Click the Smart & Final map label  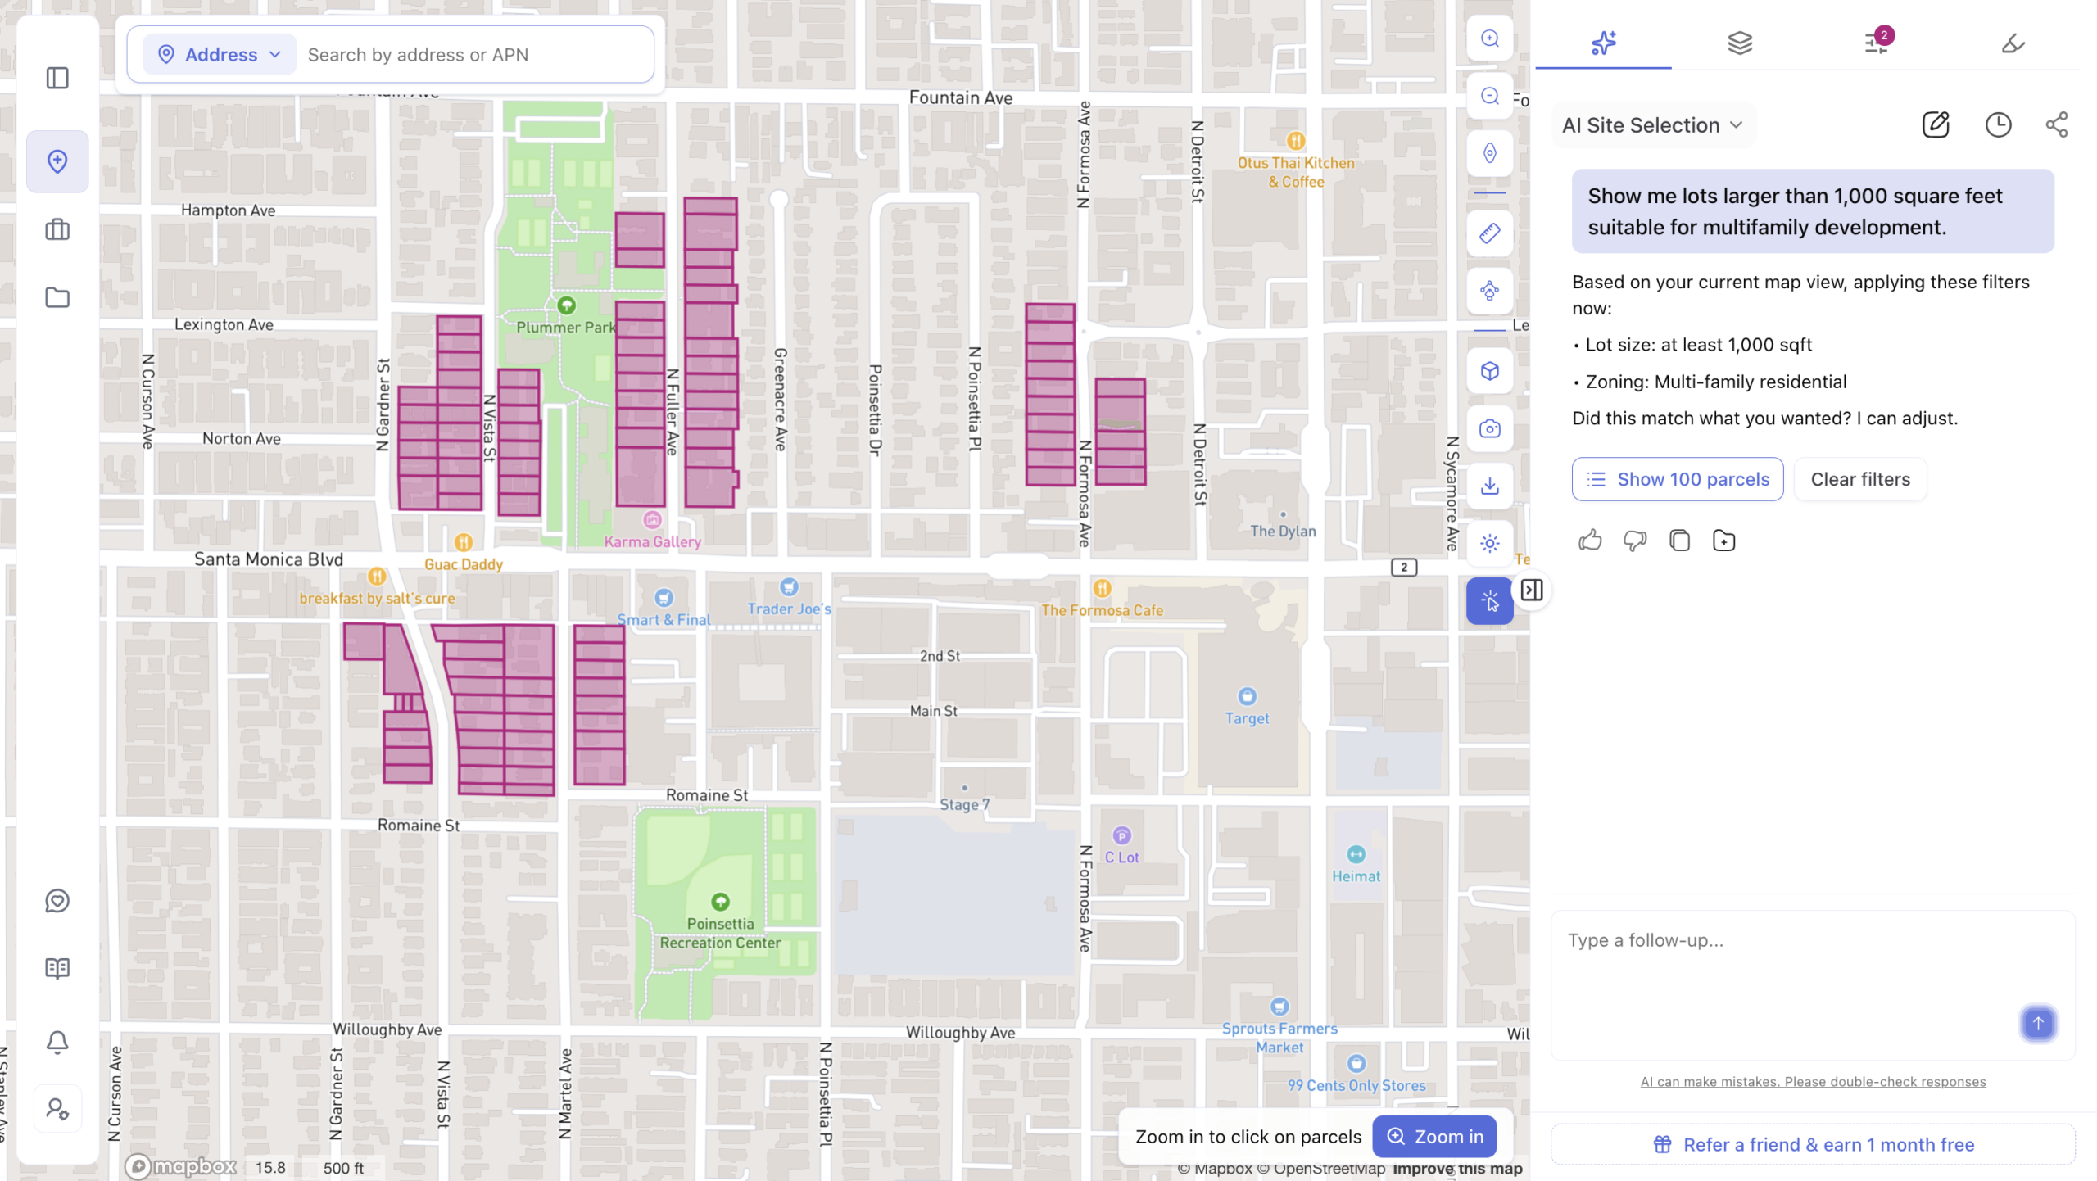(664, 620)
